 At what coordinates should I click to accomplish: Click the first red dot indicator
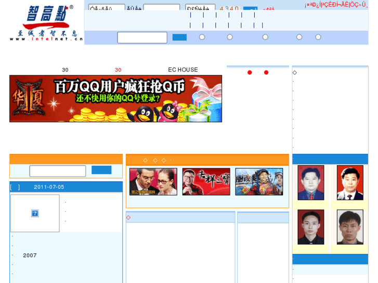250,73
